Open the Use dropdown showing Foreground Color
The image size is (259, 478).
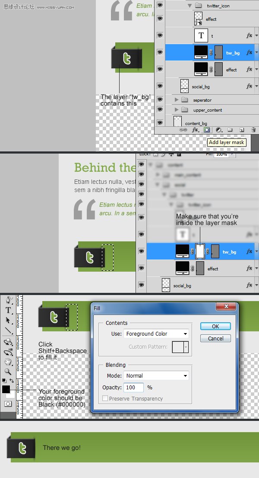[156, 334]
